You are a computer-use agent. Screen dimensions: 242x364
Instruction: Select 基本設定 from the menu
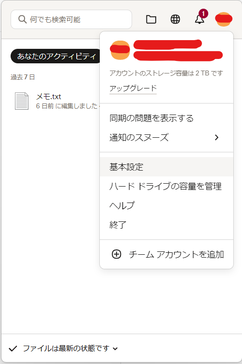pyautogui.click(x=166, y=167)
